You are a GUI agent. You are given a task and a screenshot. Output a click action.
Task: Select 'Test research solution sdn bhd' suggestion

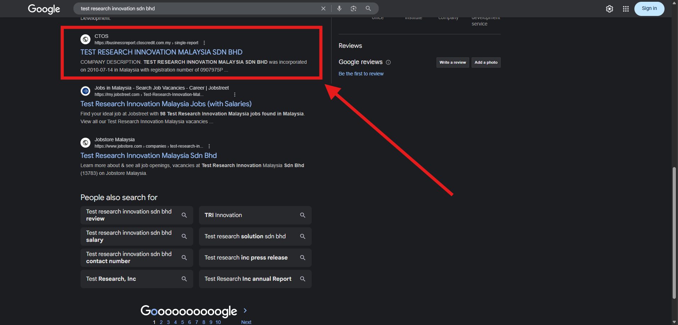(255, 236)
